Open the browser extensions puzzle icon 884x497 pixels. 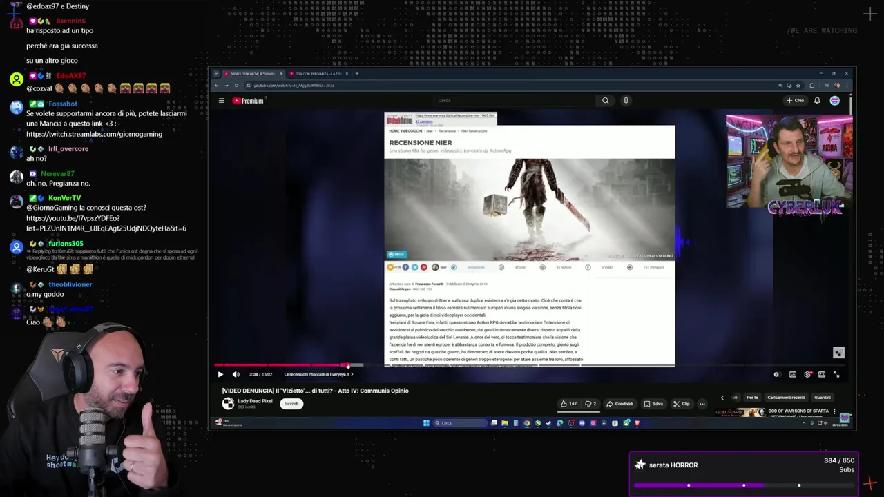click(x=812, y=86)
